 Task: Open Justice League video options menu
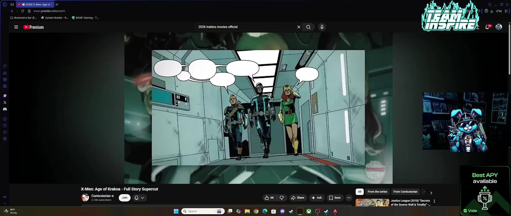tap(434, 201)
